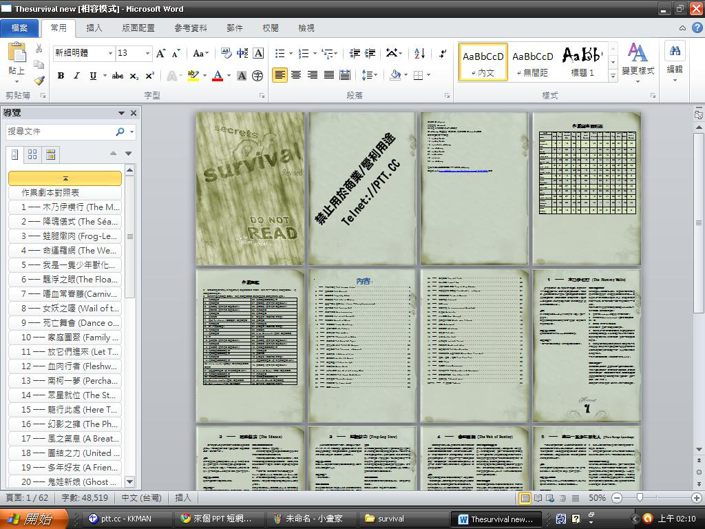Click the Paste clipboard icon

(17, 53)
